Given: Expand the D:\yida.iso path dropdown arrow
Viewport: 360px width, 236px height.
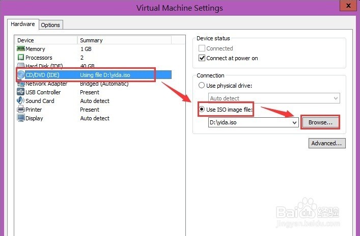Looking at the screenshot, I should (294, 122).
